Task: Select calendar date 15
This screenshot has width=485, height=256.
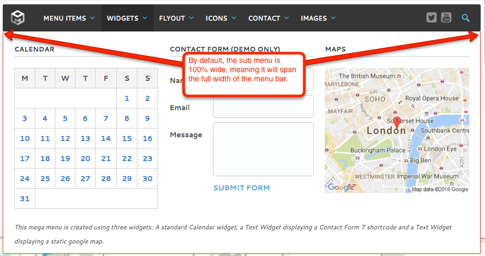Action: pyautogui.click(x=127, y=138)
